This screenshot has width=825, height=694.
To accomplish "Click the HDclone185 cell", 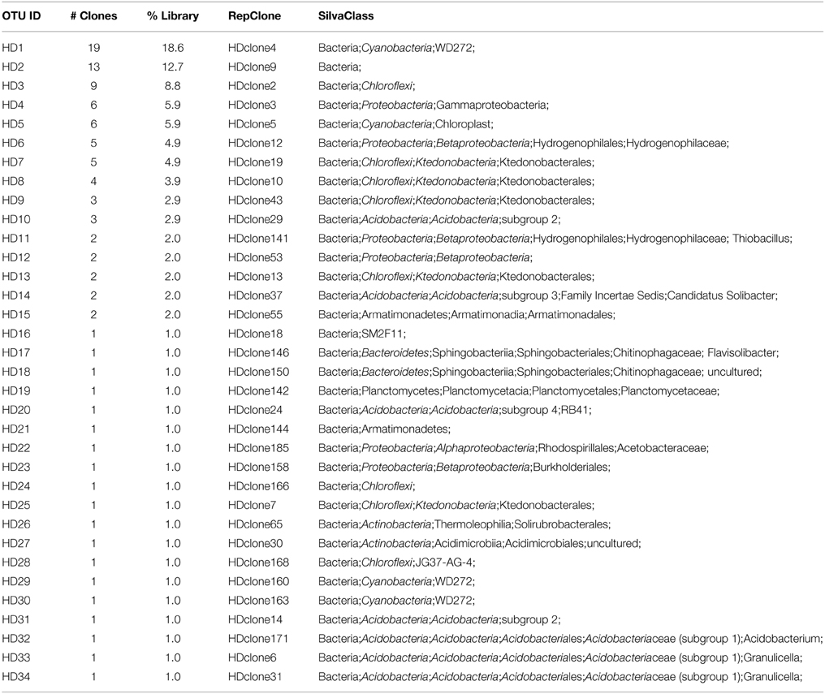I will point(258,448).
